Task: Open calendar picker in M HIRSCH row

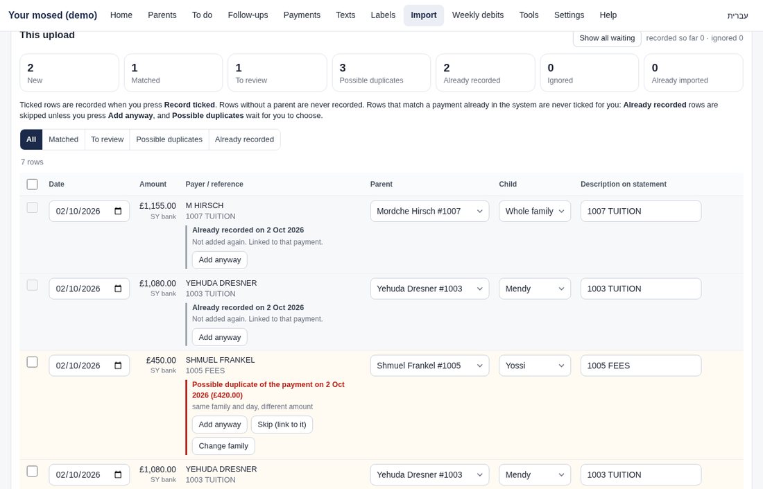Action: (118, 211)
